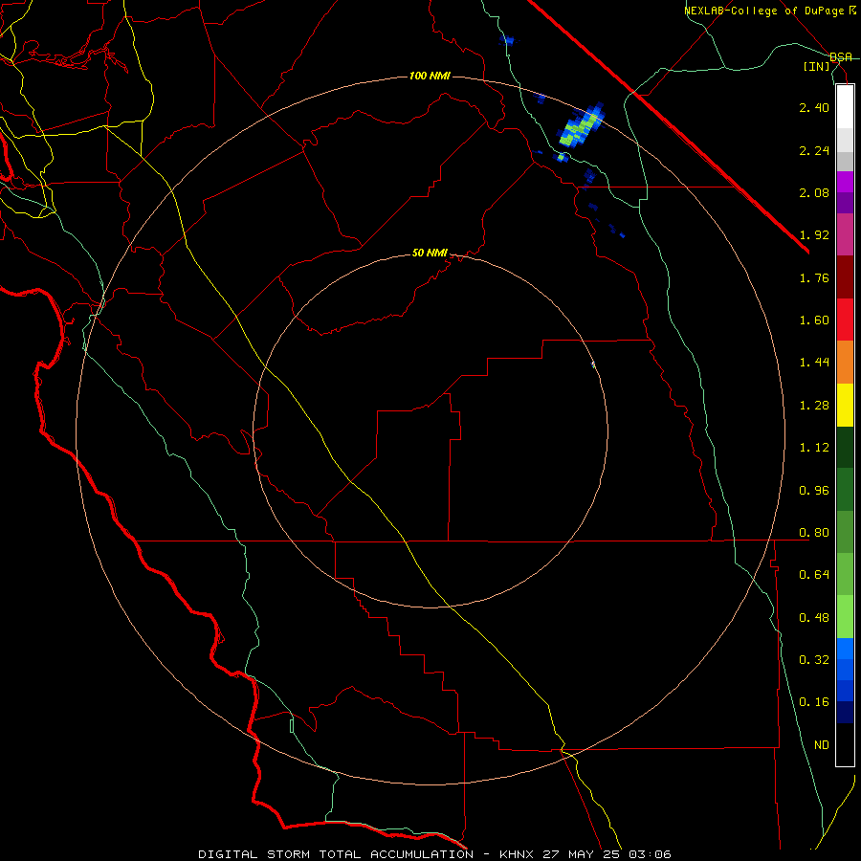Select the black ND legend swatch
This screenshot has height=861, width=861.
(x=845, y=744)
